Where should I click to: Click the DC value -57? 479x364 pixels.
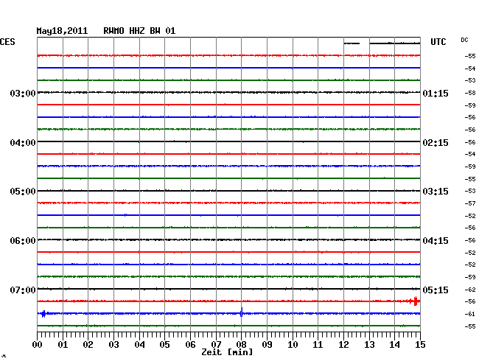[470, 203]
